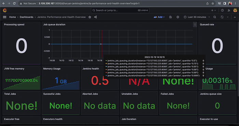Open Job queue duration panel menu
239x126 pixels.
(195, 25)
